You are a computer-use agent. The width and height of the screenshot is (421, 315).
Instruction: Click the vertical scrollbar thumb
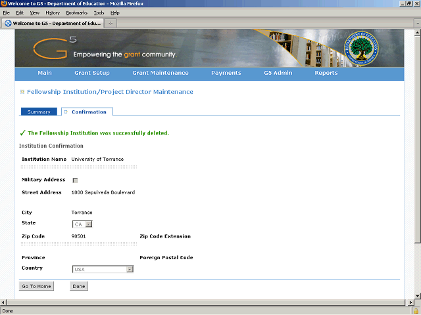tap(417, 139)
